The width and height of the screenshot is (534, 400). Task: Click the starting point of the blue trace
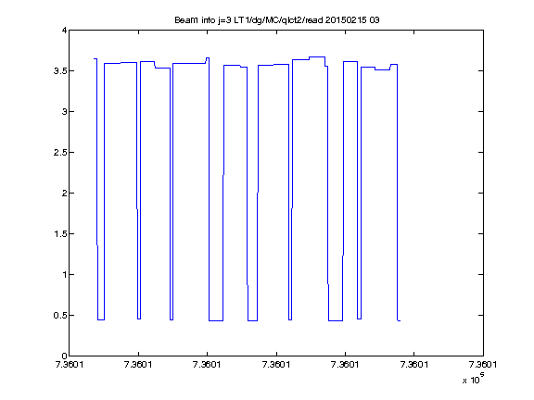[x=95, y=59]
